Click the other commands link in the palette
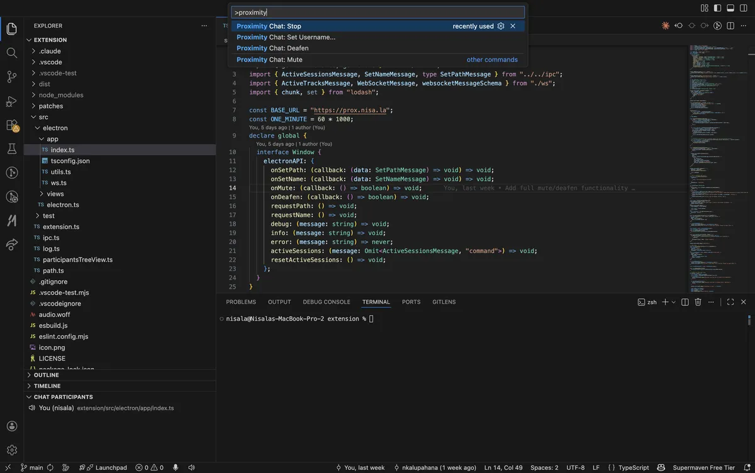The height and width of the screenshot is (473, 755). click(492, 59)
